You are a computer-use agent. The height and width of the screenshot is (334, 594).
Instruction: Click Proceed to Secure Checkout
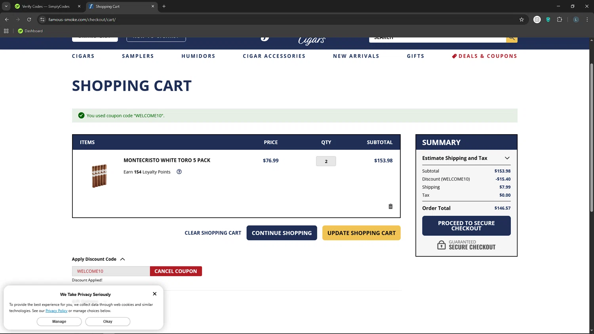pyautogui.click(x=466, y=226)
